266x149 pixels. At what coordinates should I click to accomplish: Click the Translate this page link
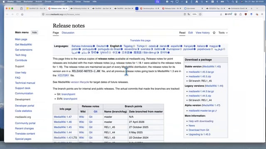click(140, 41)
